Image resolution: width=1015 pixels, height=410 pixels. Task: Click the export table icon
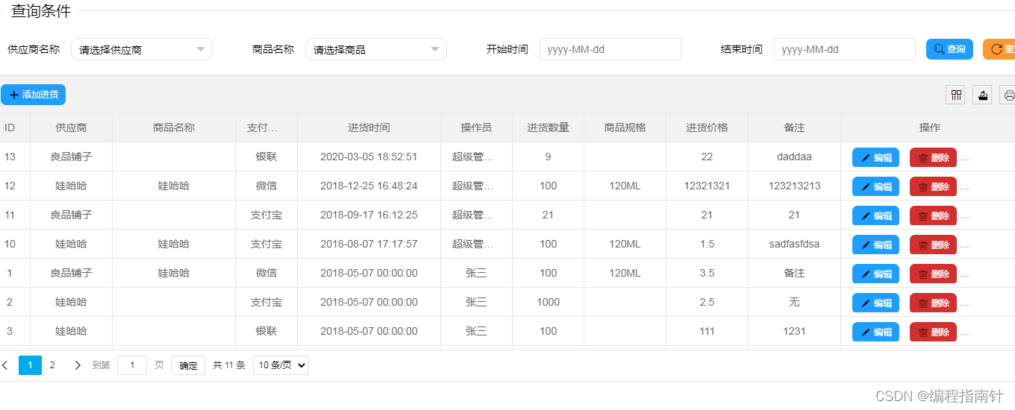click(982, 95)
